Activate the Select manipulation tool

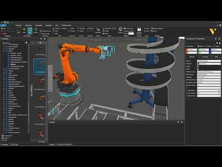tap(18, 31)
